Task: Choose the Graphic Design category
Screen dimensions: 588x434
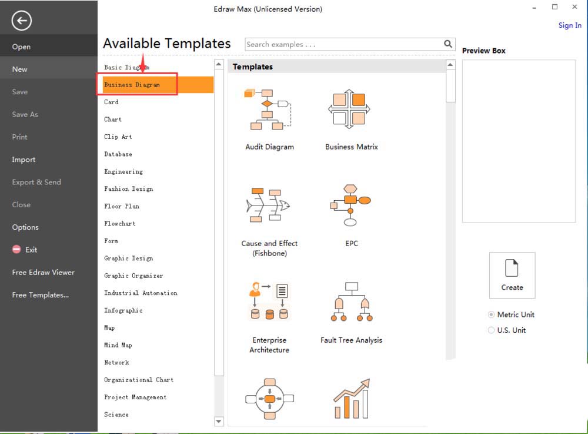Action: pyautogui.click(x=129, y=259)
